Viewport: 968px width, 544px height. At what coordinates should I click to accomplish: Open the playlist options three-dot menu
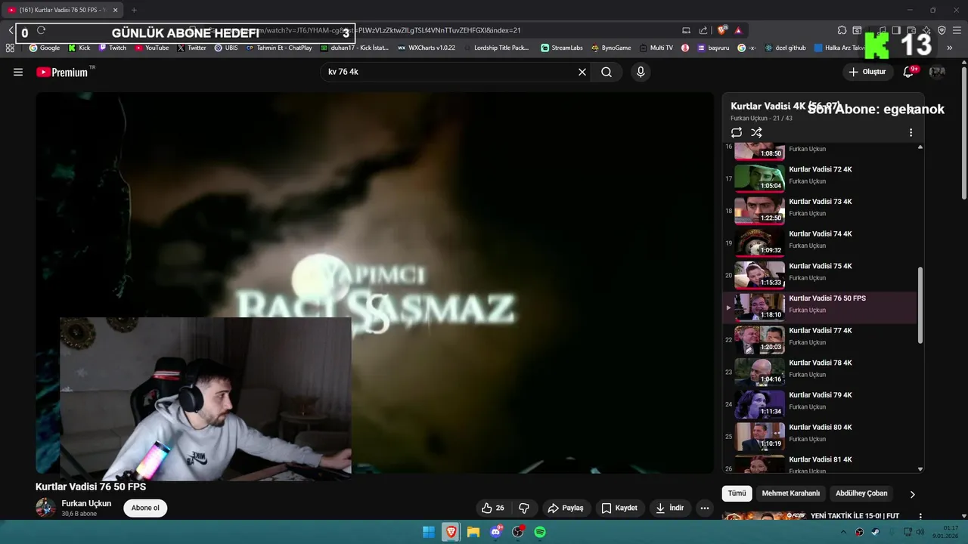(911, 132)
